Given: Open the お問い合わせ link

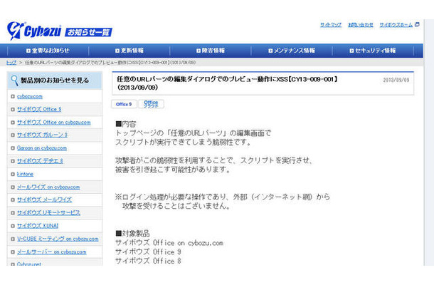Looking at the screenshot, I should click(361, 25).
